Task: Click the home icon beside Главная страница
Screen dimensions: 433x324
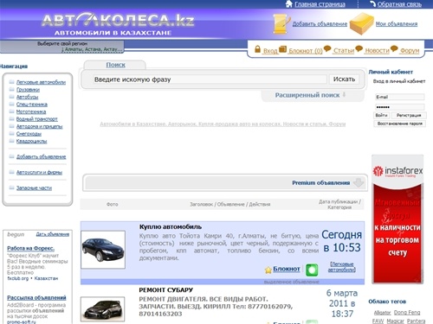Action: tap(288, 3)
